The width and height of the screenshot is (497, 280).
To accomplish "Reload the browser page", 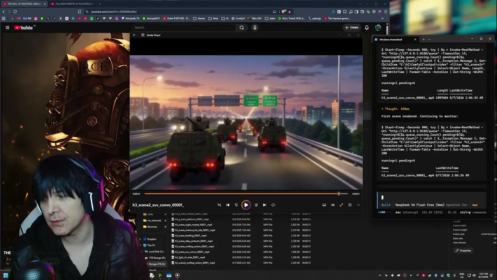I will (15, 12).
